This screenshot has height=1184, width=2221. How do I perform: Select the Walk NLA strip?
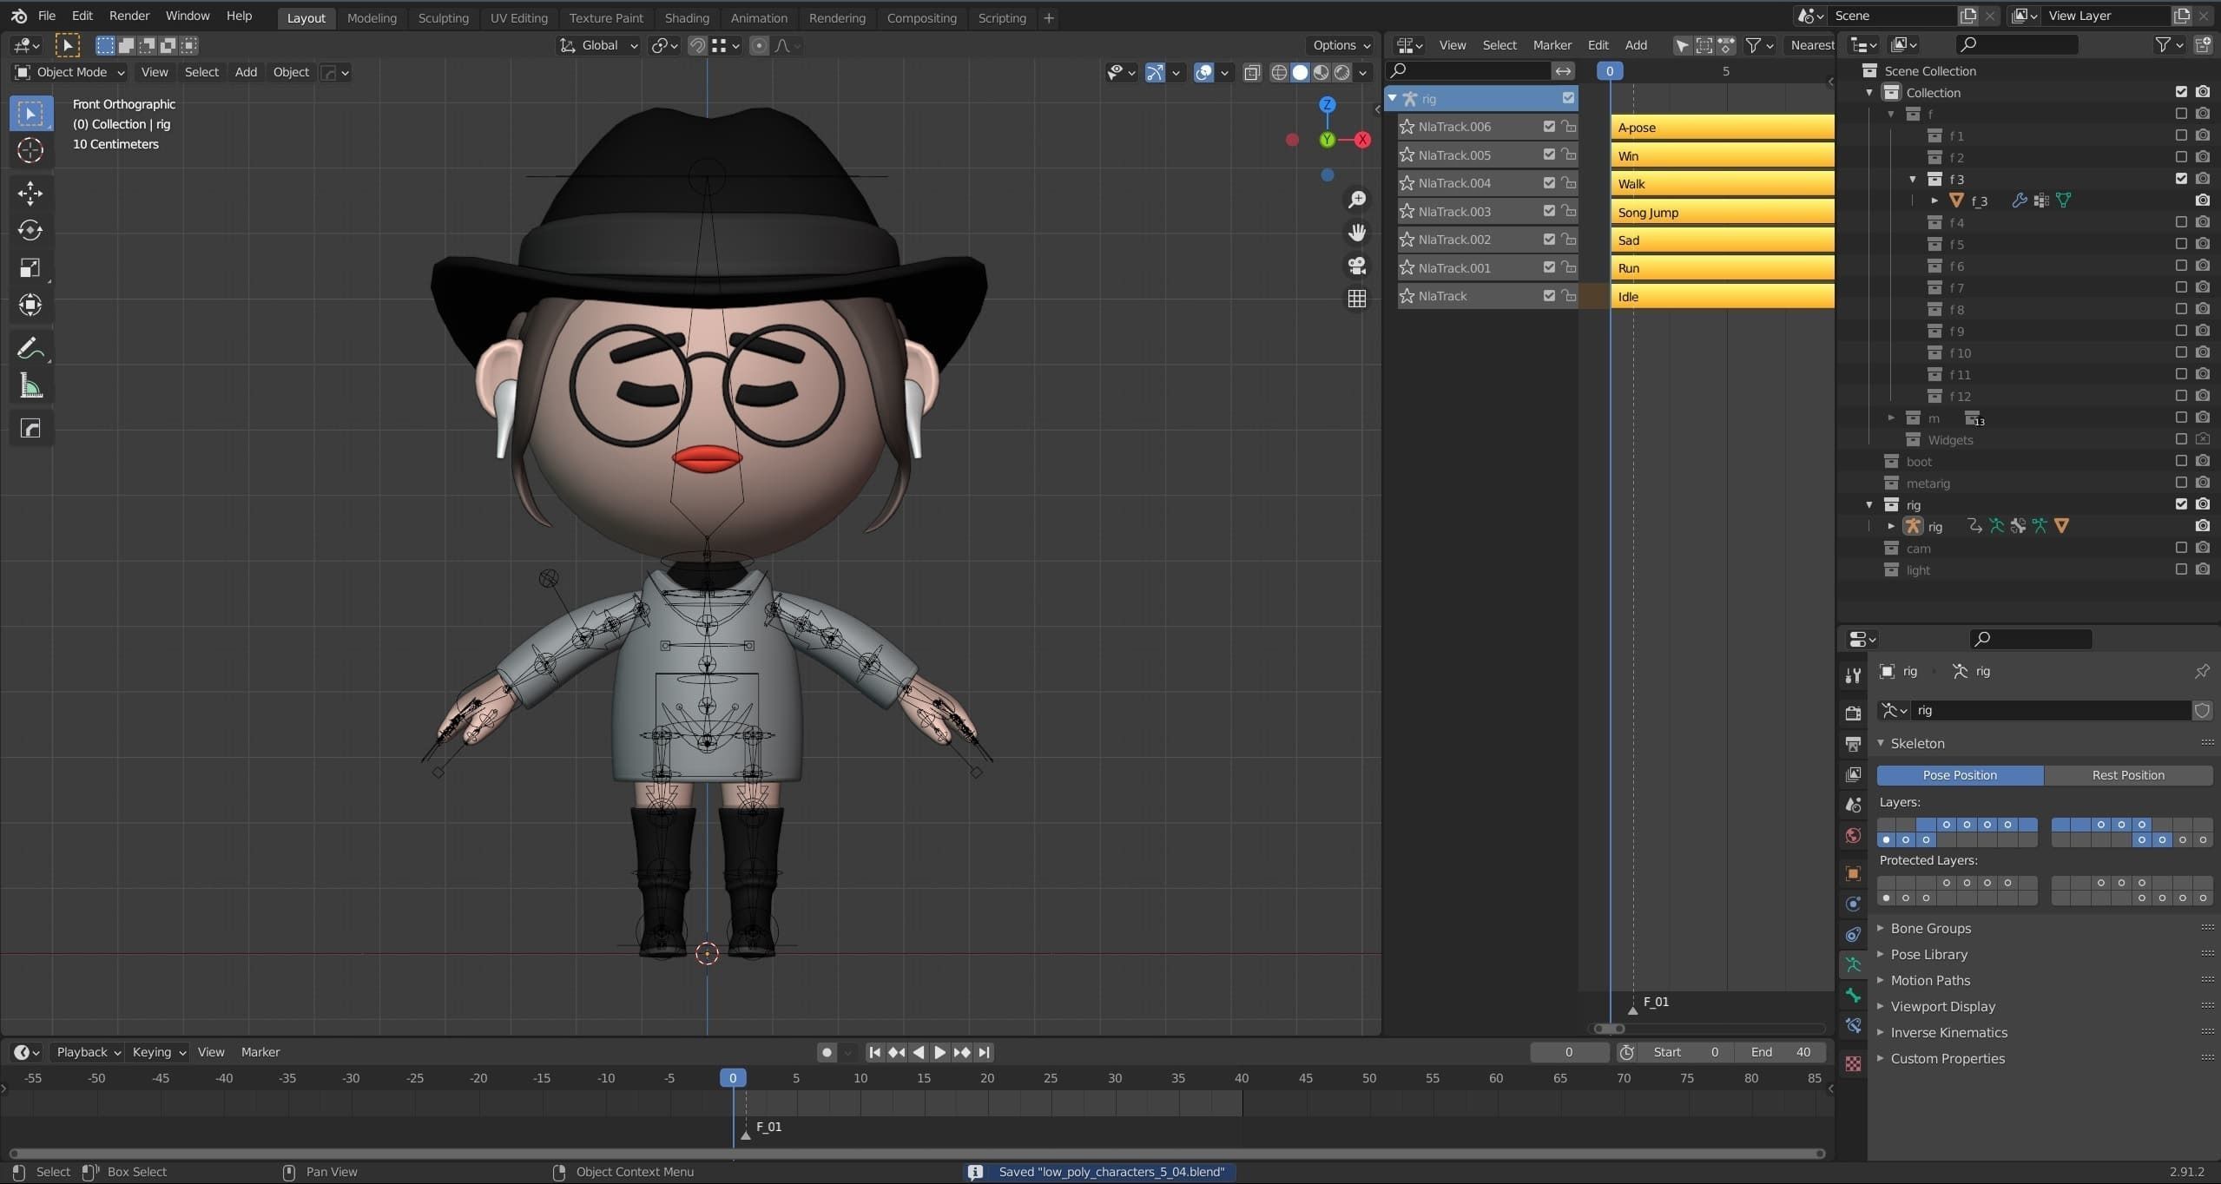(x=1721, y=184)
